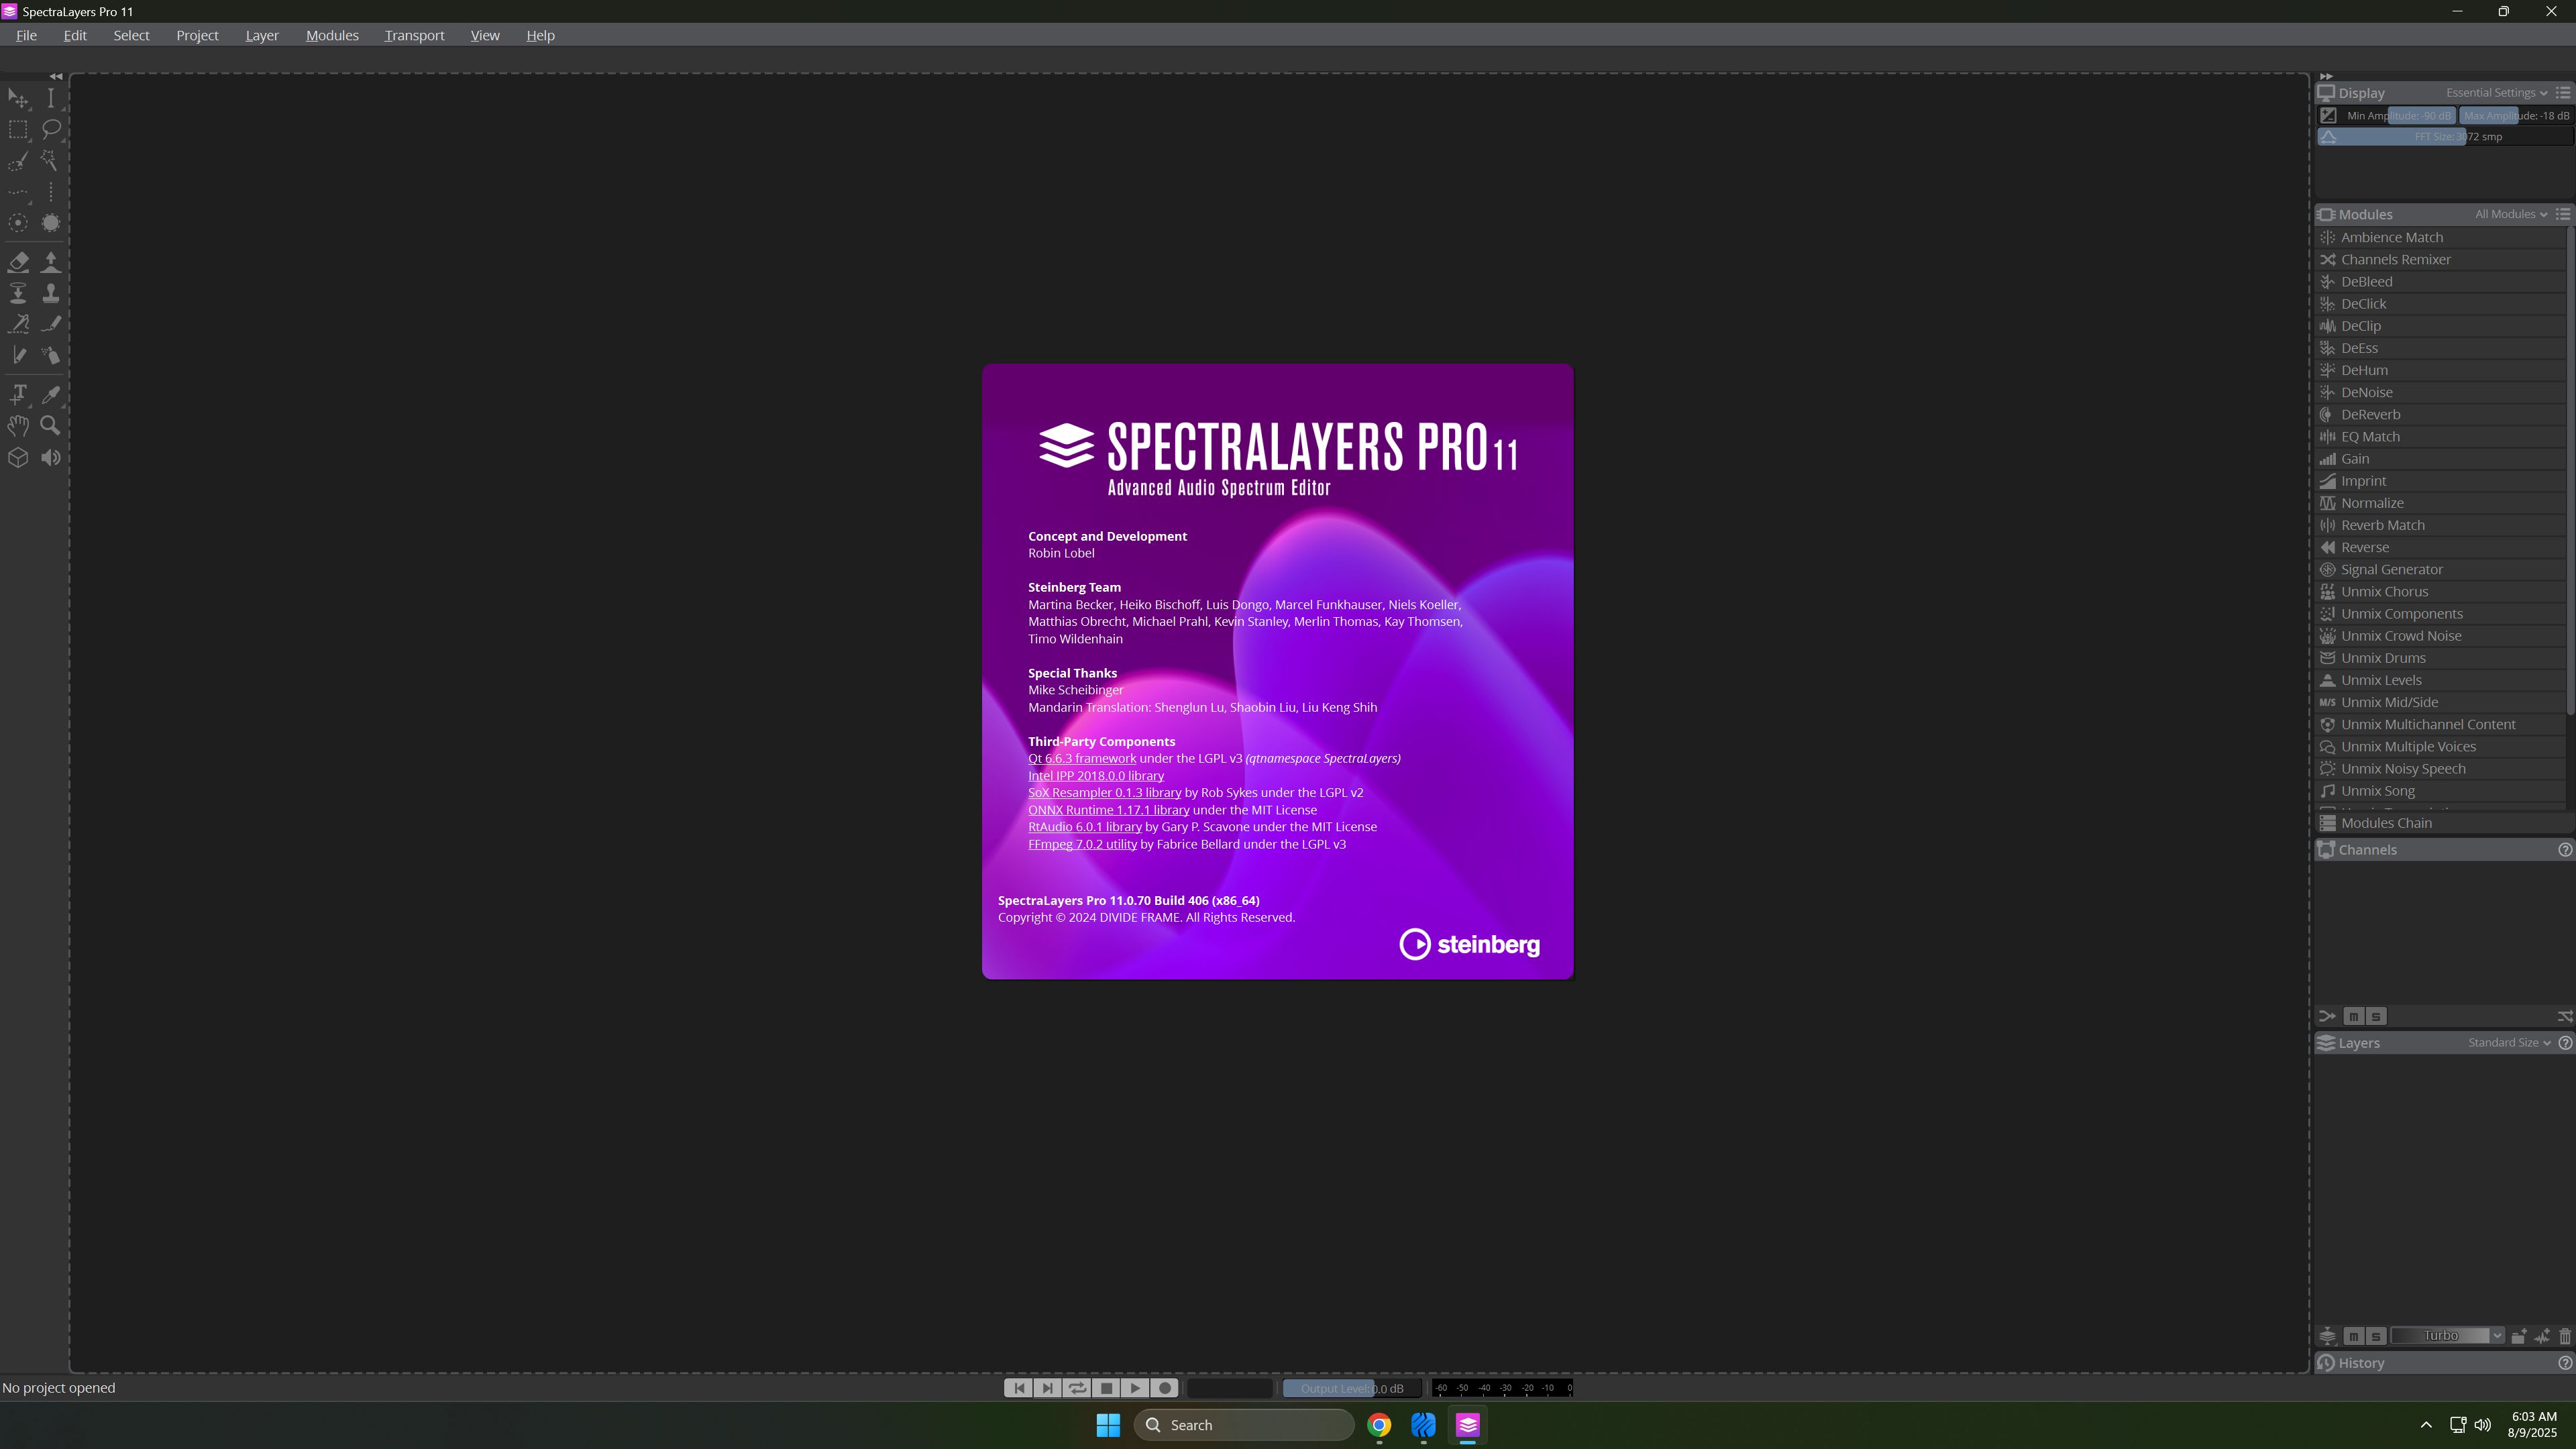Open the File menu
2576x1449 pixels.
coord(27,35)
